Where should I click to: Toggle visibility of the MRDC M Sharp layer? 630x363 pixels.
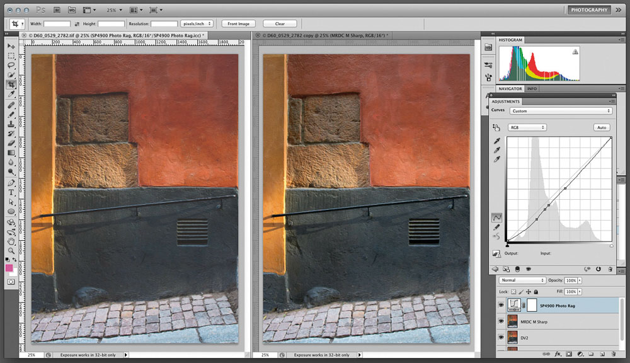pos(501,321)
